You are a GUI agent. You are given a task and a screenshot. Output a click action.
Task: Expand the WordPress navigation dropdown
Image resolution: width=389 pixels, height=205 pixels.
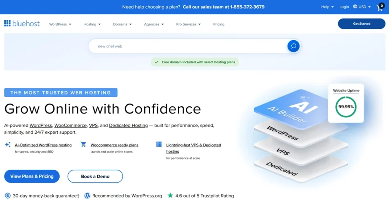tap(60, 24)
